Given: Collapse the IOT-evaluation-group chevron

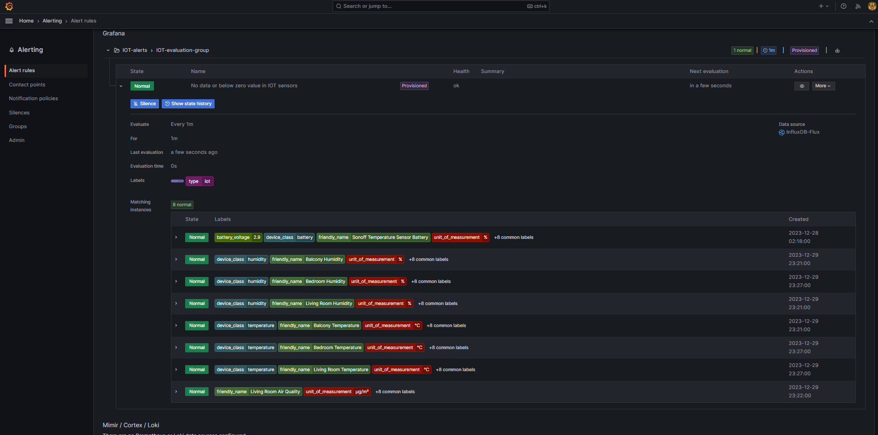Looking at the screenshot, I should (x=108, y=51).
